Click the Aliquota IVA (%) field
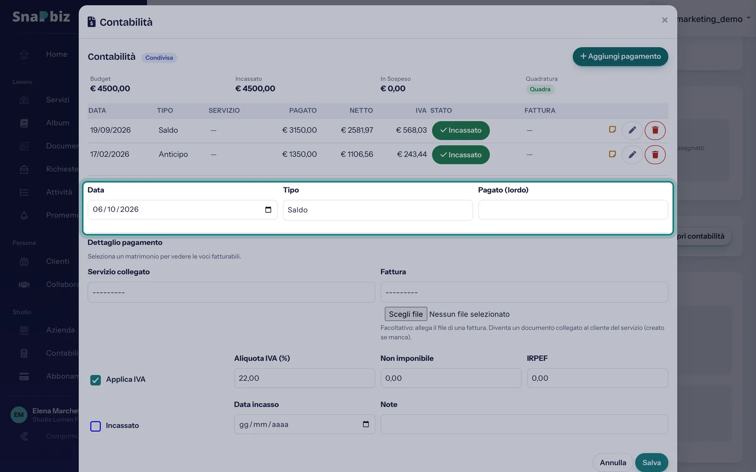Viewport: 756px width, 472px height. [x=304, y=378]
